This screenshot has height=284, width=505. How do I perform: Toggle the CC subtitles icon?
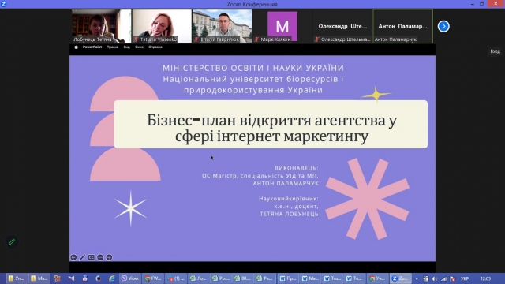coord(92,257)
